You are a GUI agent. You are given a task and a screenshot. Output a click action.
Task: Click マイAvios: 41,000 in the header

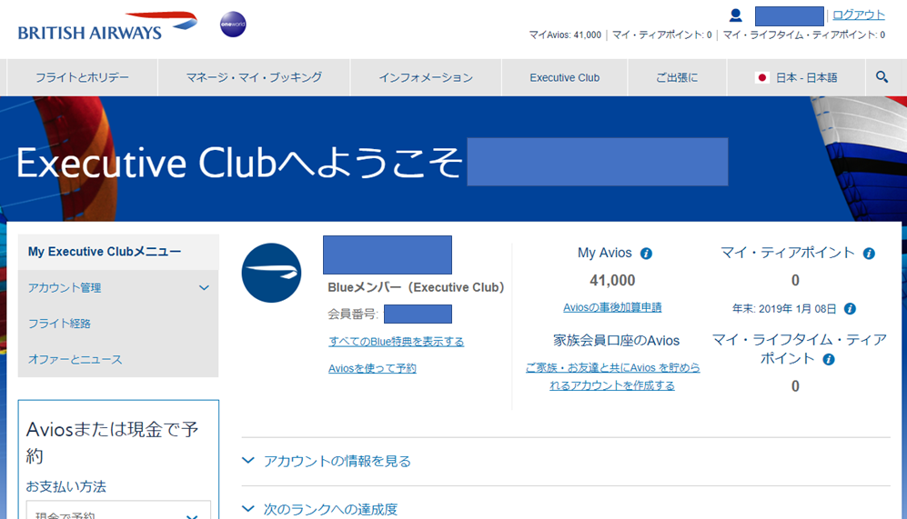click(565, 35)
